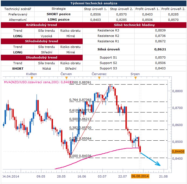Select the 'Technický scénář' column header
The width and height of the screenshot is (187, 184).
(18, 9)
